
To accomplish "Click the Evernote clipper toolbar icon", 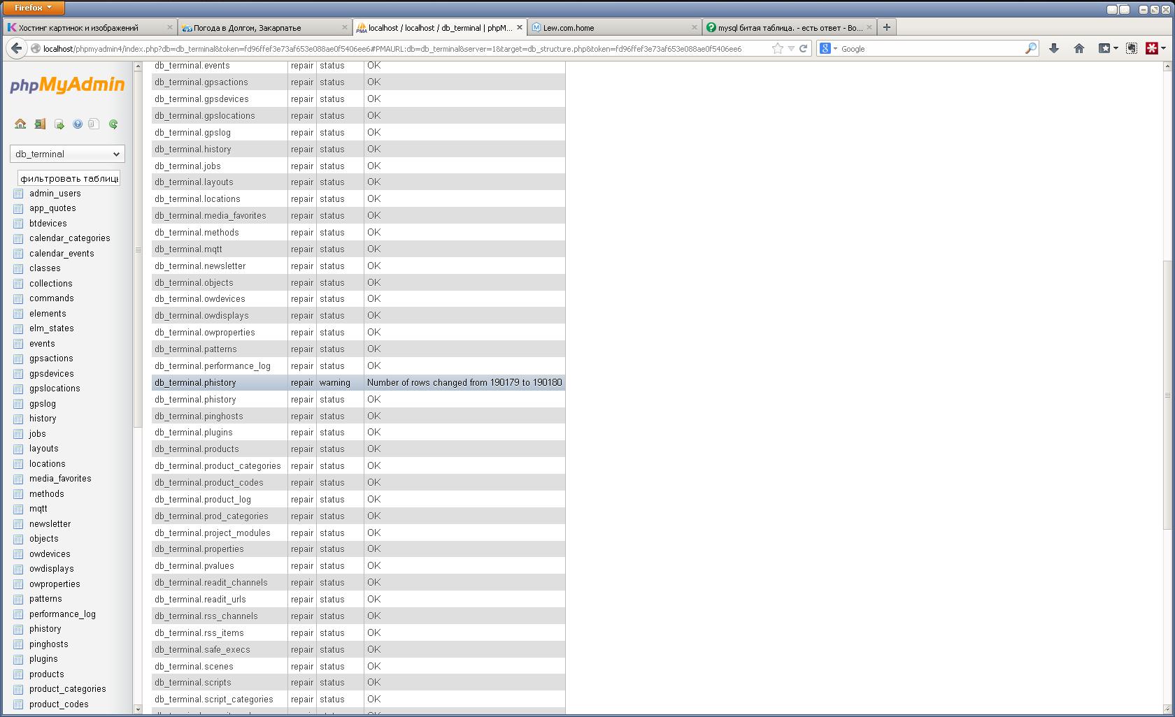I will pos(1131,48).
